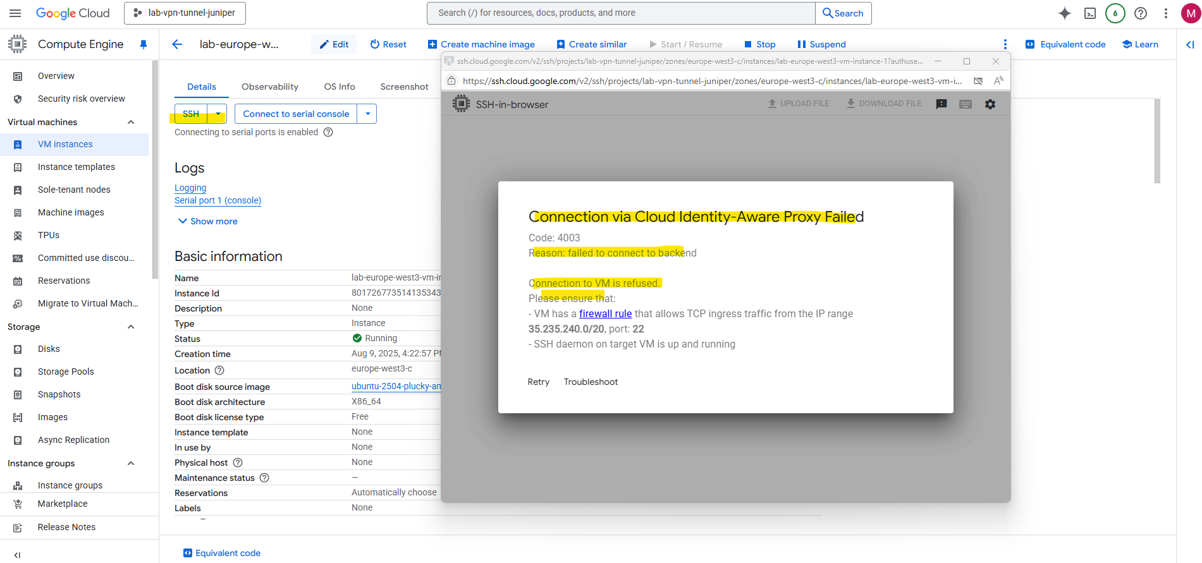Open ubuntu-2504-plucky boot image link
This screenshot has height=563, width=1202.
(x=396, y=386)
